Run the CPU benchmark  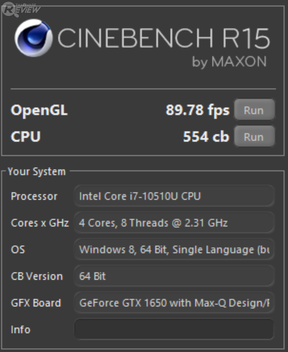coord(254,137)
